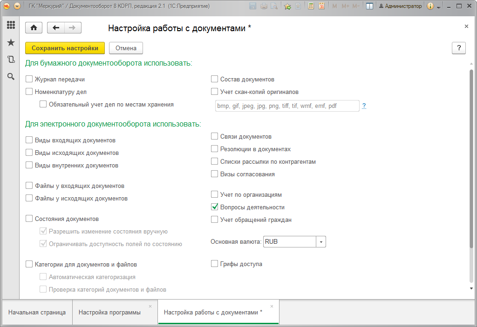The height and width of the screenshot is (327, 477).
Task: Enable Виды входящих документов checkbox
Action: tap(29, 140)
